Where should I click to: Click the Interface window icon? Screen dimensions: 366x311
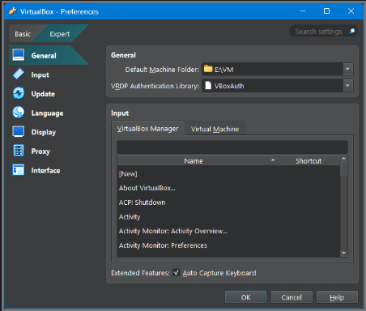(19, 170)
